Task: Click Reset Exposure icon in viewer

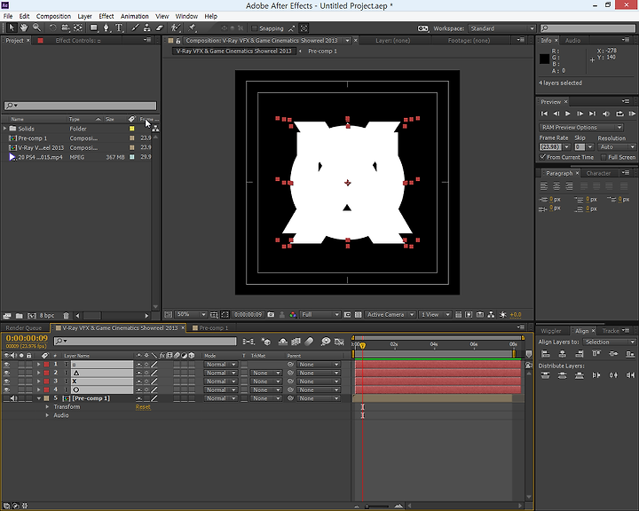Action: click(x=503, y=315)
